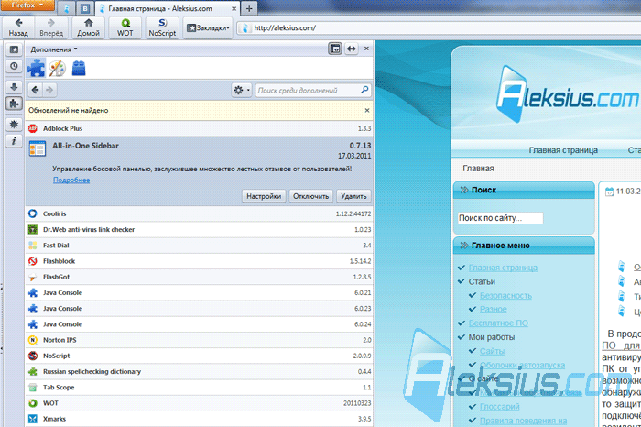Toggle the sidebar width double-arrow button
This screenshot has width=641, height=427.
[x=351, y=49]
